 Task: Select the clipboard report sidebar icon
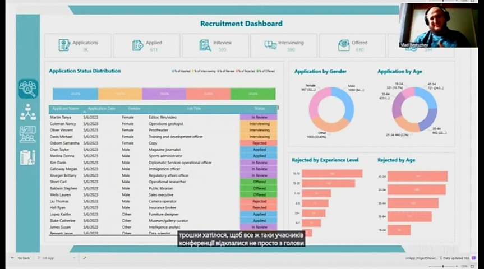tap(27, 157)
